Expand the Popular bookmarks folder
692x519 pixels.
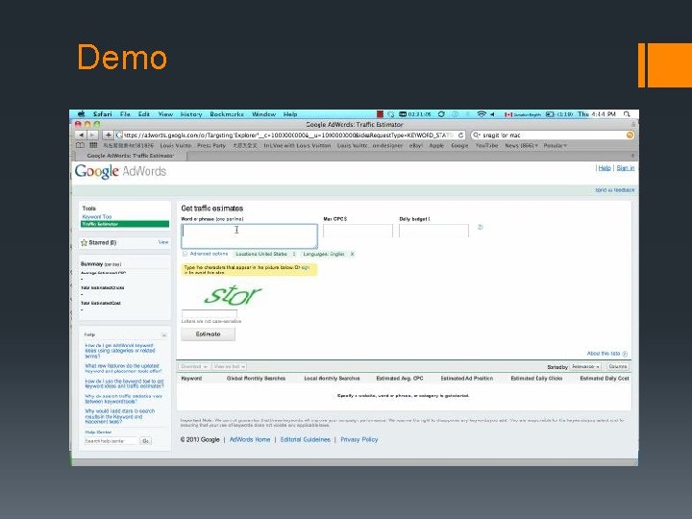[x=555, y=145]
